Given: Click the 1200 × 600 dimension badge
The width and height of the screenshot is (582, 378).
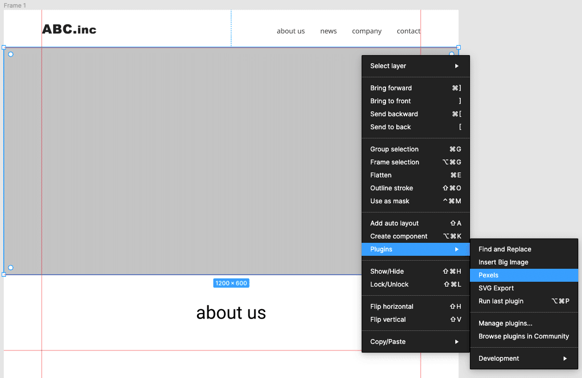Looking at the screenshot, I should point(231,283).
